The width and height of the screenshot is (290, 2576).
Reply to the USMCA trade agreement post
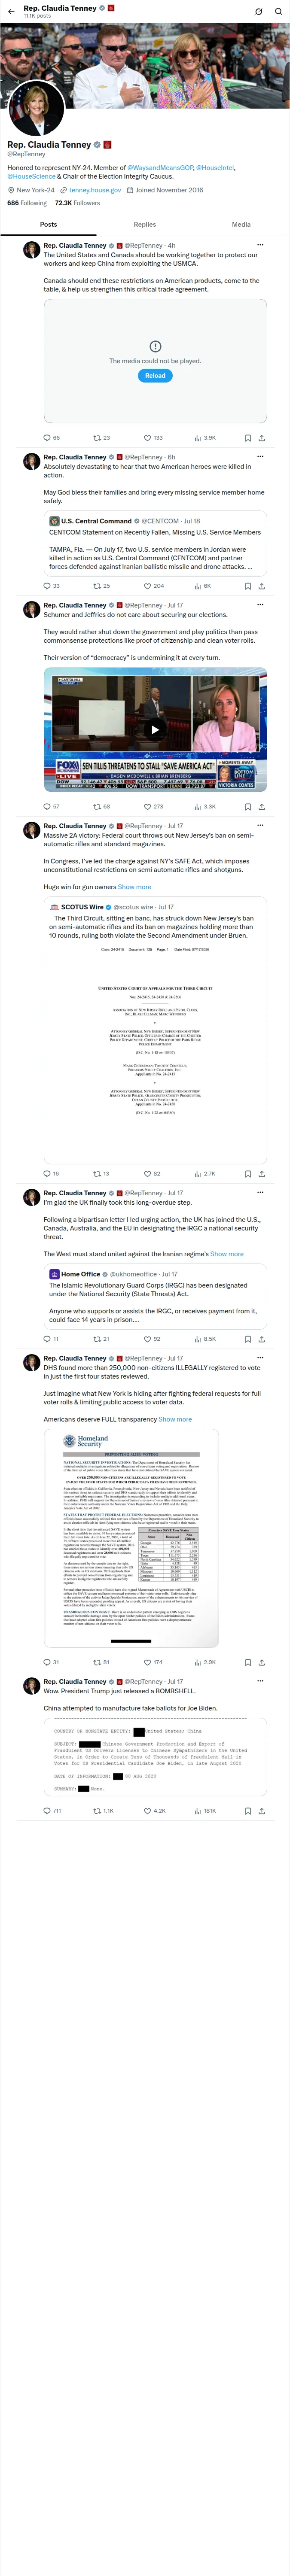point(46,437)
